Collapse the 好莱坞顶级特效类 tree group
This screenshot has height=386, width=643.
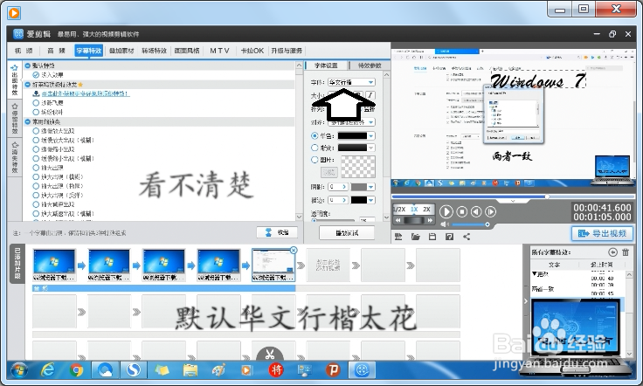pyautogui.click(x=28, y=85)
